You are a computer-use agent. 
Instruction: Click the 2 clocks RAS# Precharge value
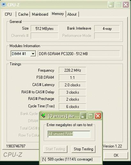(73, 99)
